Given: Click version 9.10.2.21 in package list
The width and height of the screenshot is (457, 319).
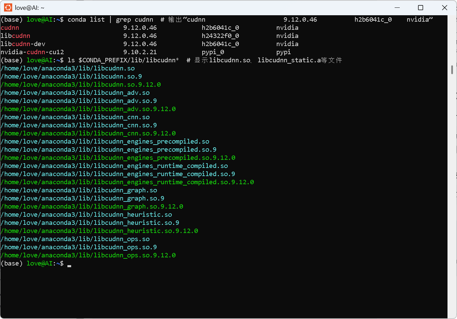Looking at the screenshot, I should pos(140,52).
